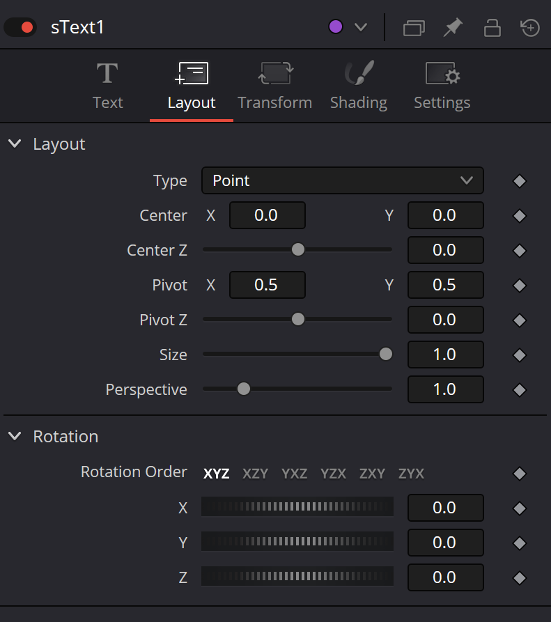Click the versions icon in header
This screenshot has height=622, width=551.
(414, 28)
